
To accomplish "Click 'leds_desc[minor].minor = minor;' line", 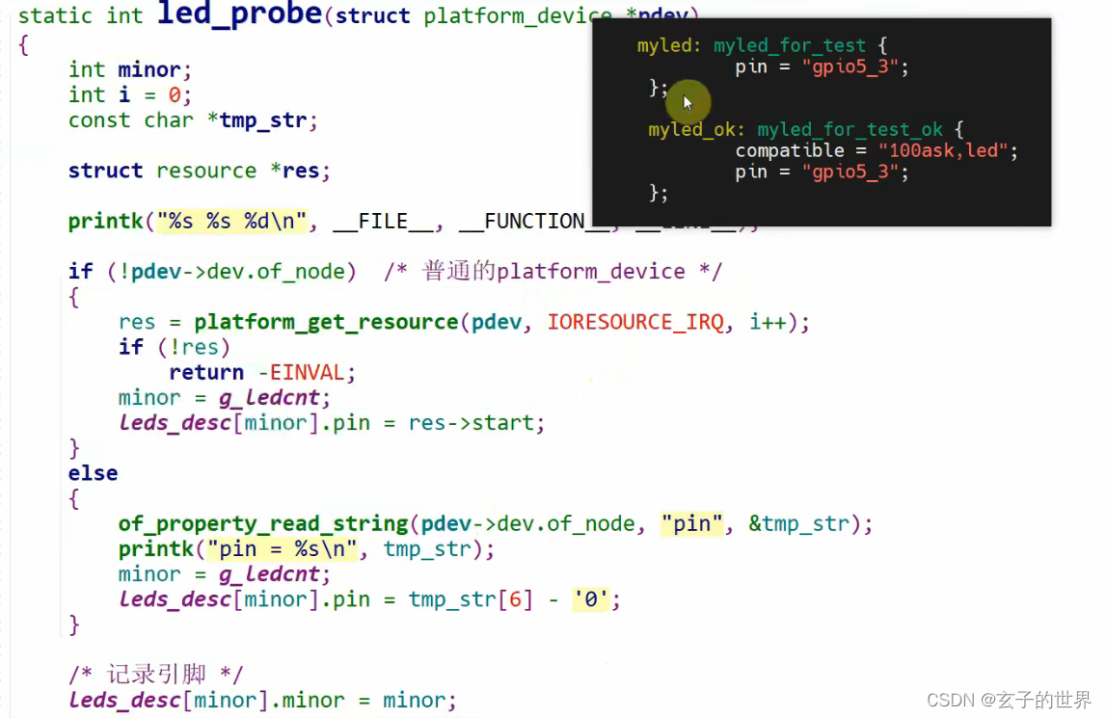I will pyautogui.click(x=262, y=701).
